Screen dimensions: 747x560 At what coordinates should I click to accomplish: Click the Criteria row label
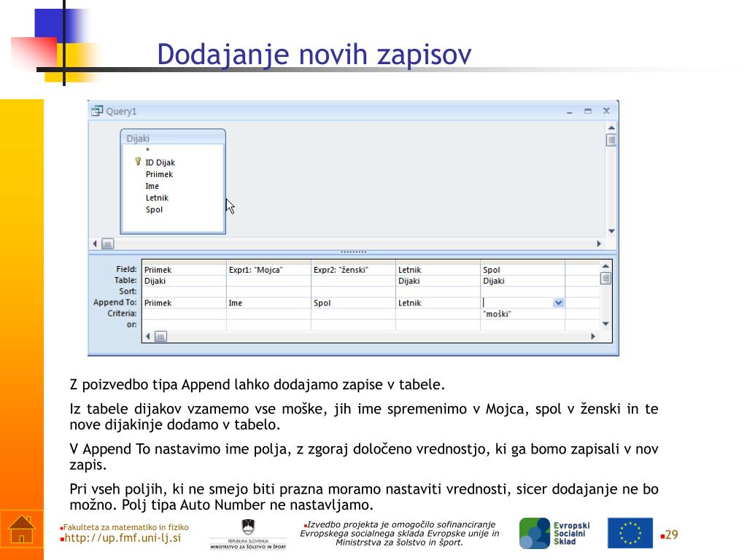[x=122, y=314]
